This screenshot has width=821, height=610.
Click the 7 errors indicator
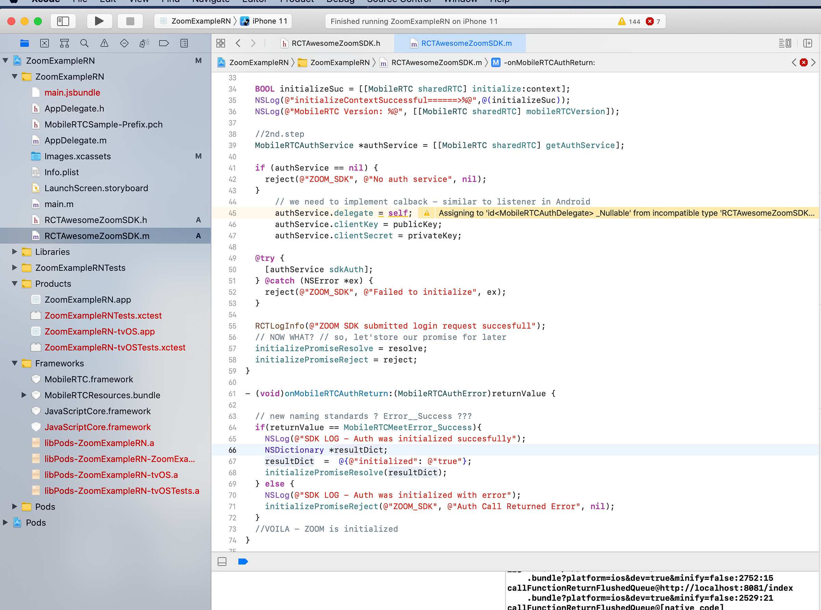pos(653,22)
